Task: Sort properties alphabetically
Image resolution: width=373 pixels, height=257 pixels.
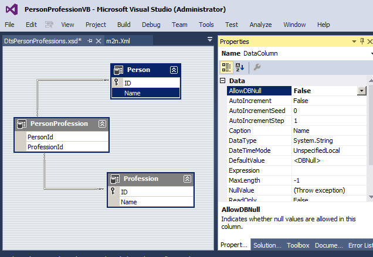Action: pyautogui.click(x=240, y=67)
